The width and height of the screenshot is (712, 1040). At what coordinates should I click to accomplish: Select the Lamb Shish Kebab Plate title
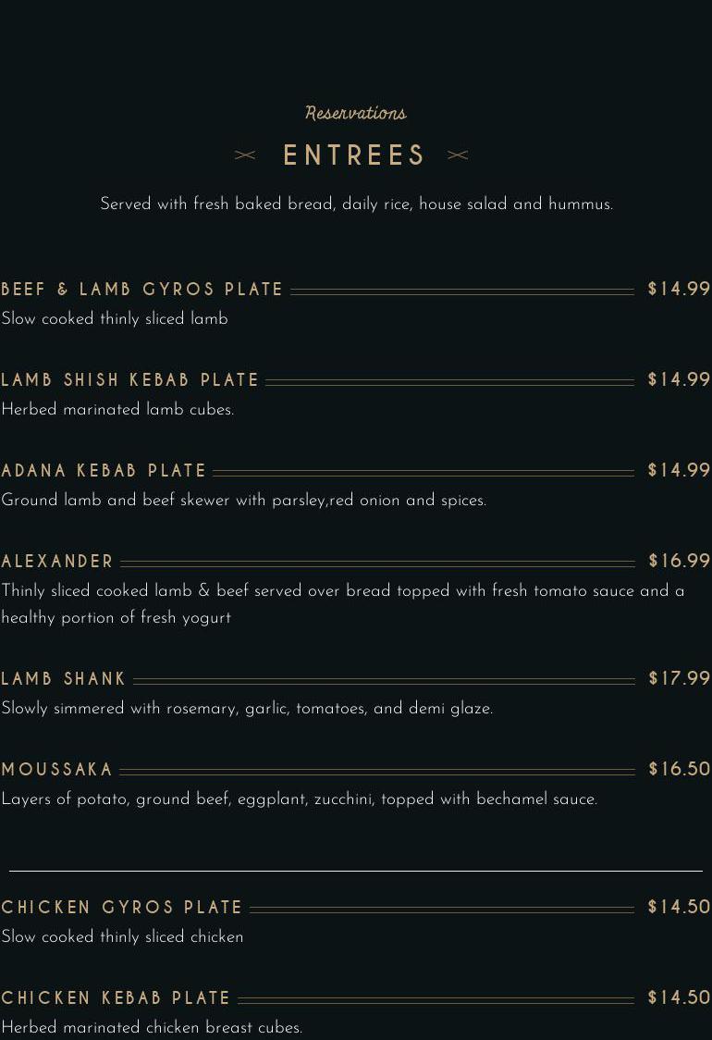(x=130, y=380)
